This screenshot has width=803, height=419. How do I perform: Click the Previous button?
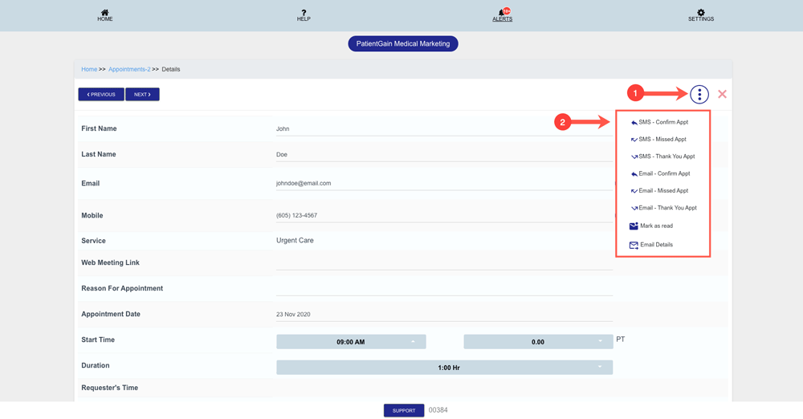[101, 95]
